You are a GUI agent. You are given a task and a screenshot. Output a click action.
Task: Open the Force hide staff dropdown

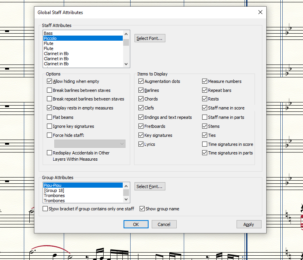pos(90,144)
